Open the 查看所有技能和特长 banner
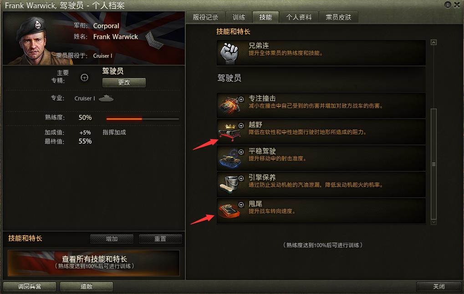 tap(94, 263)
